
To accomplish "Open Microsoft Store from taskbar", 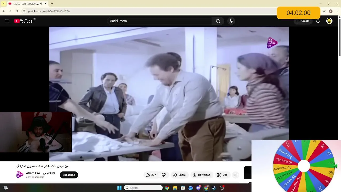I will click(x=182, y=188).
